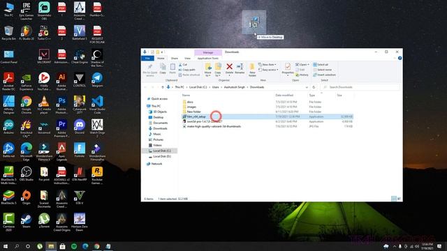Click the ribbon's New folder button

click(252, 70)
